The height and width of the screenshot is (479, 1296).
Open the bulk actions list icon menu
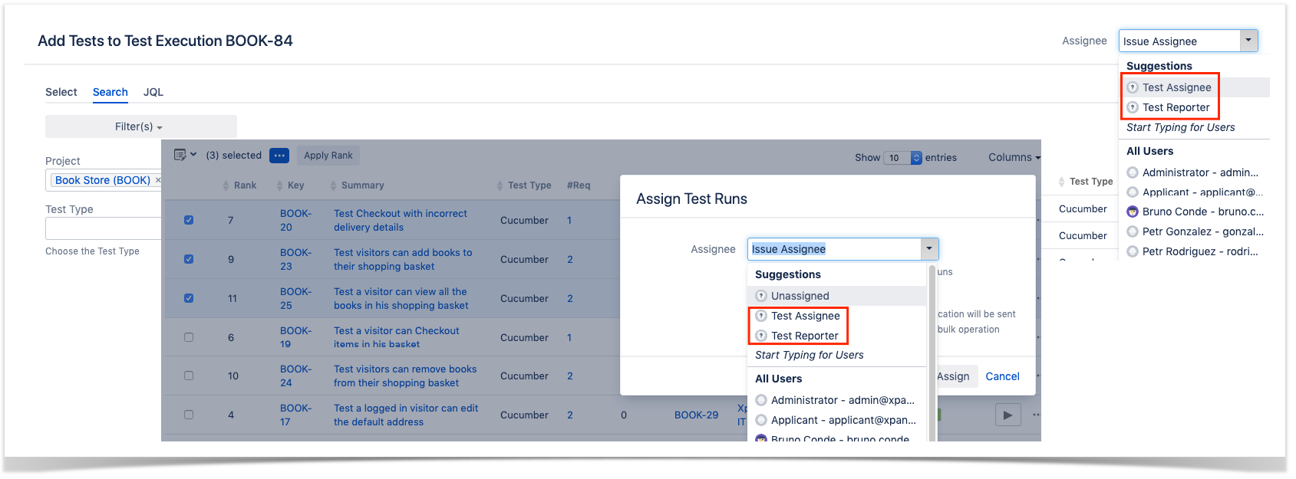(x=185, y=155)
